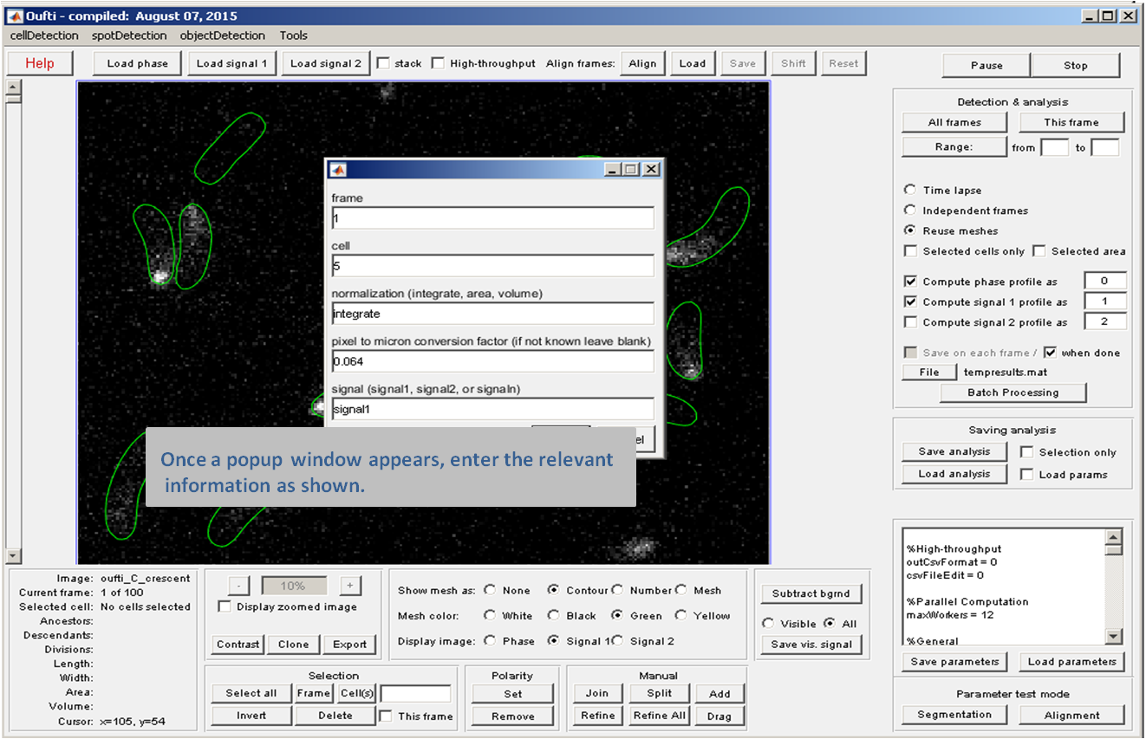This screenshot has height=739, width=1146.
Task: Display Phase image
Action: coord(490,641)
